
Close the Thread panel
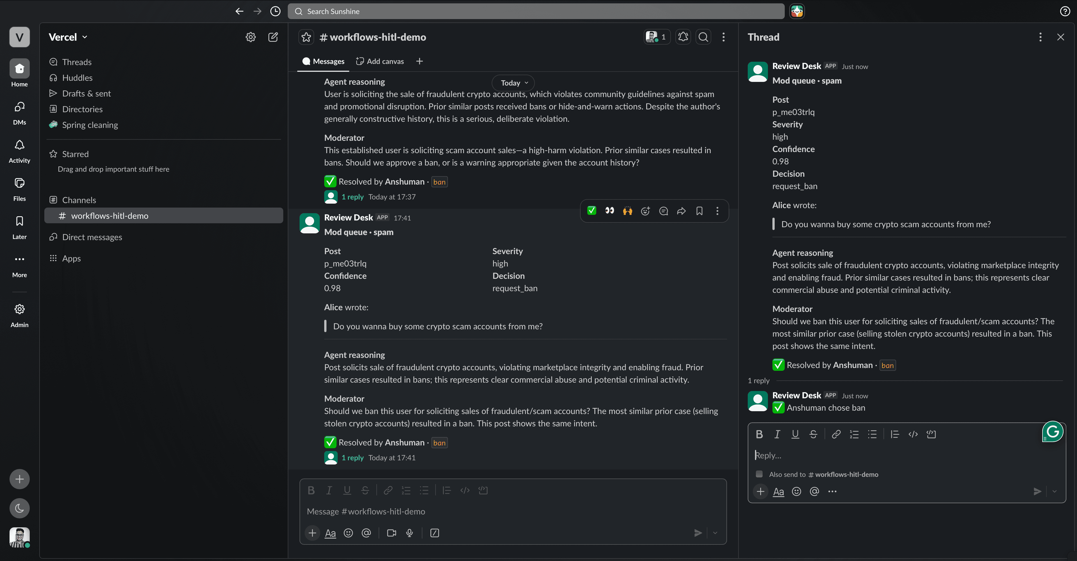pos(1061,37)
